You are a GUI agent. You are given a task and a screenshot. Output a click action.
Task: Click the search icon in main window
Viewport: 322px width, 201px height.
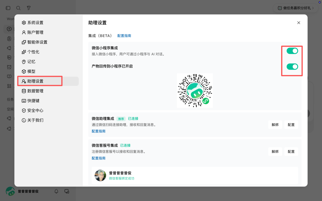(x=18, y=8)
